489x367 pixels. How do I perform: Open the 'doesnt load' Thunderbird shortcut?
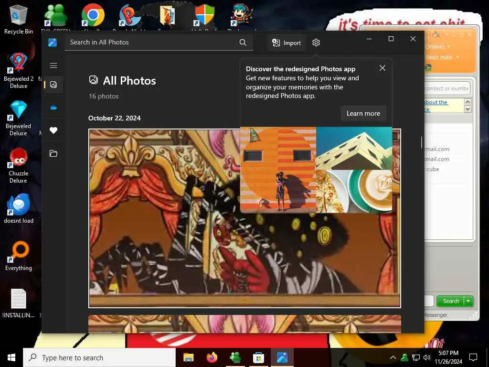click(19, 208)
